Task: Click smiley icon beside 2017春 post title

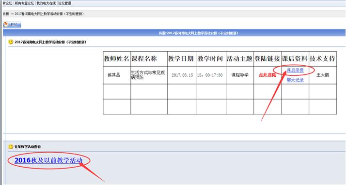Action: tap(11, 42)
